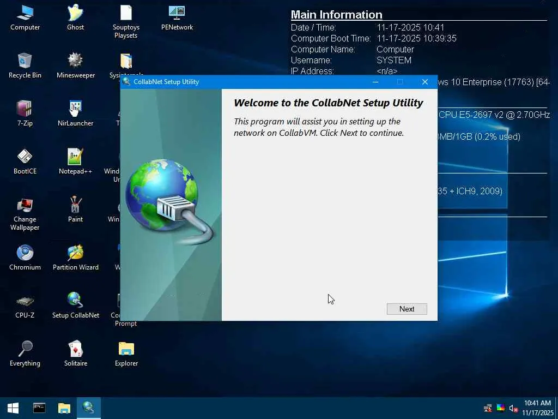Open the Explorer desktop icon

(126, 354)
